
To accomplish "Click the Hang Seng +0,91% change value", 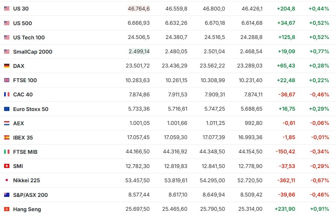I will [x=319, y=209].
